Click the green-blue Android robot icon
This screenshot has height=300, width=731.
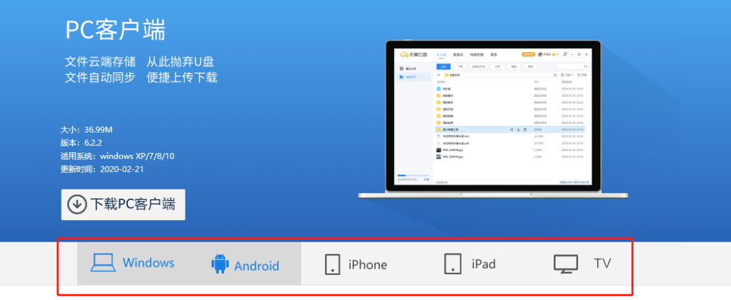pyautogui.click(x=220, y=263)
